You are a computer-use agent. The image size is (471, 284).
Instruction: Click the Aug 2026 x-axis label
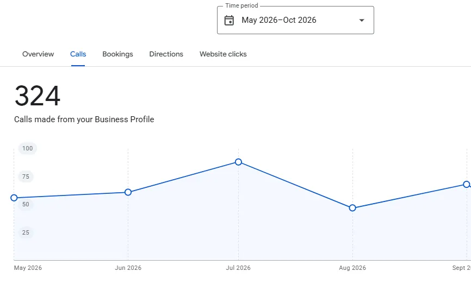[352, 268]
